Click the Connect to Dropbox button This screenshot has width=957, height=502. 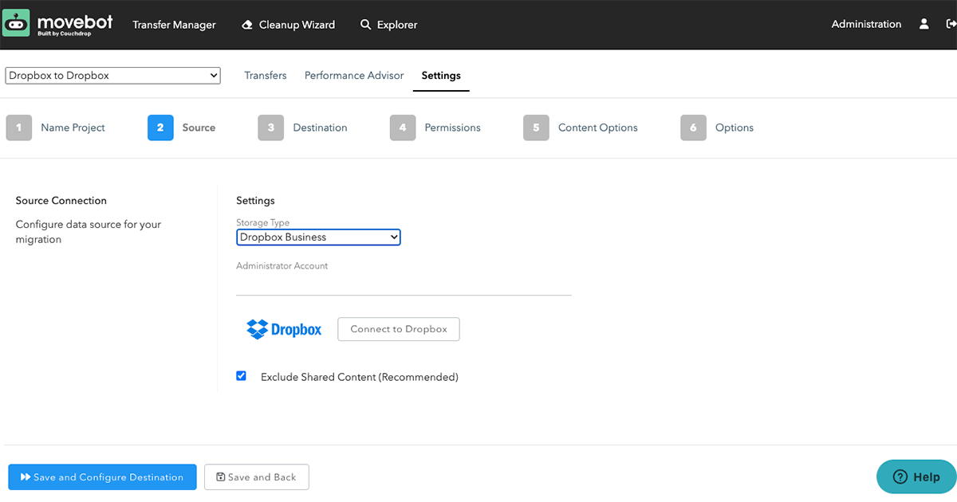398,329
